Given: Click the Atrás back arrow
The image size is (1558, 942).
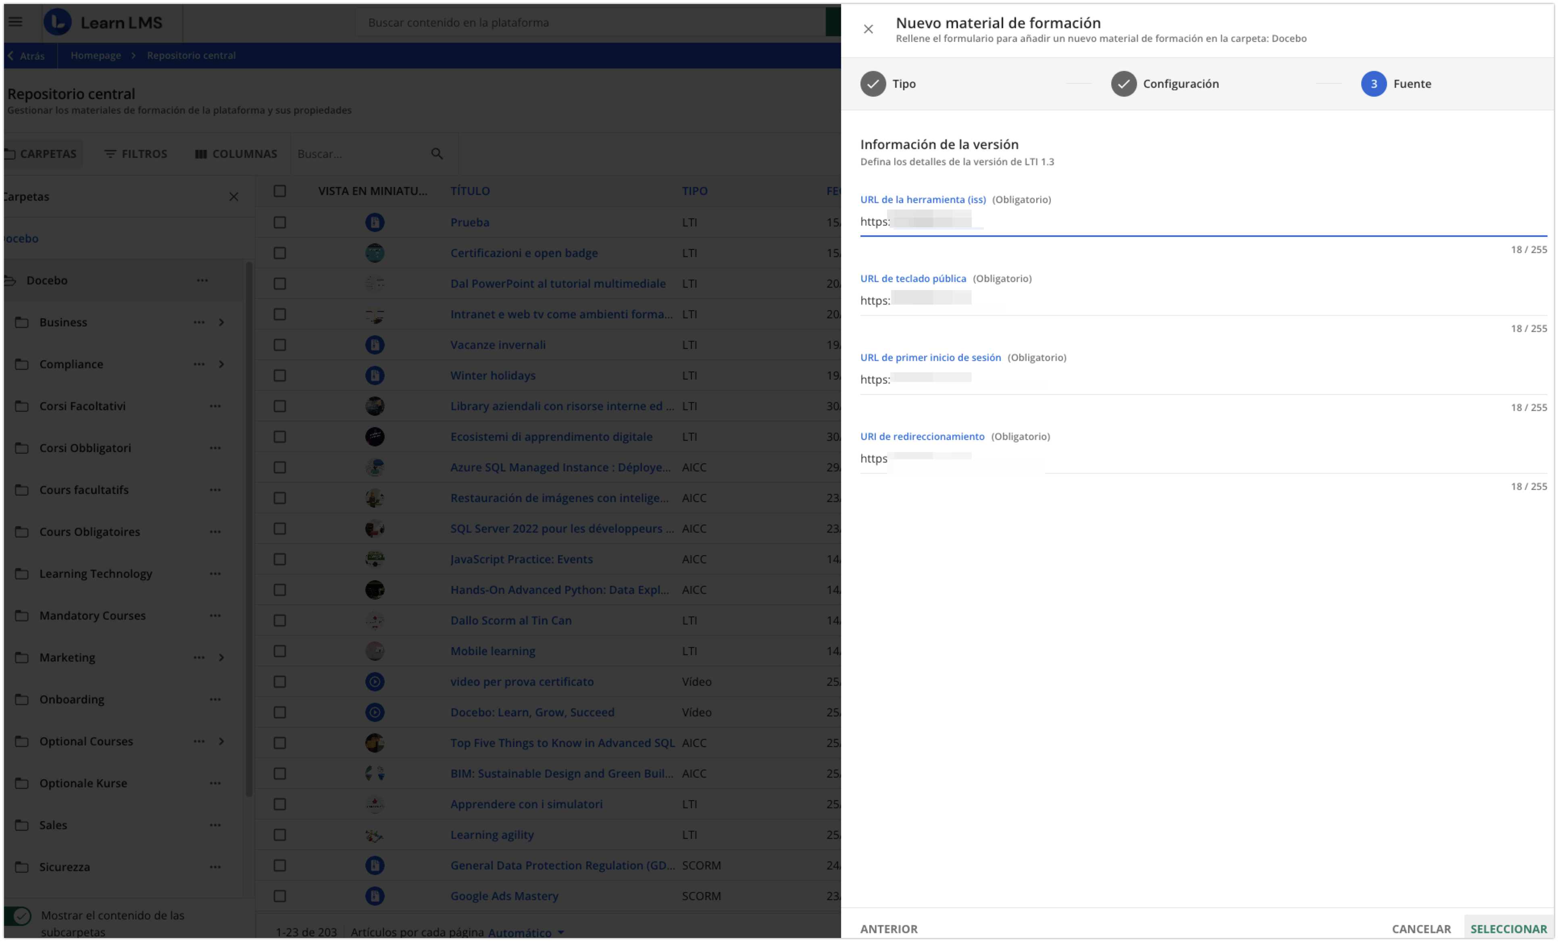Looking at the screenshot, I should pyautogui.click(x=11, y=56).
